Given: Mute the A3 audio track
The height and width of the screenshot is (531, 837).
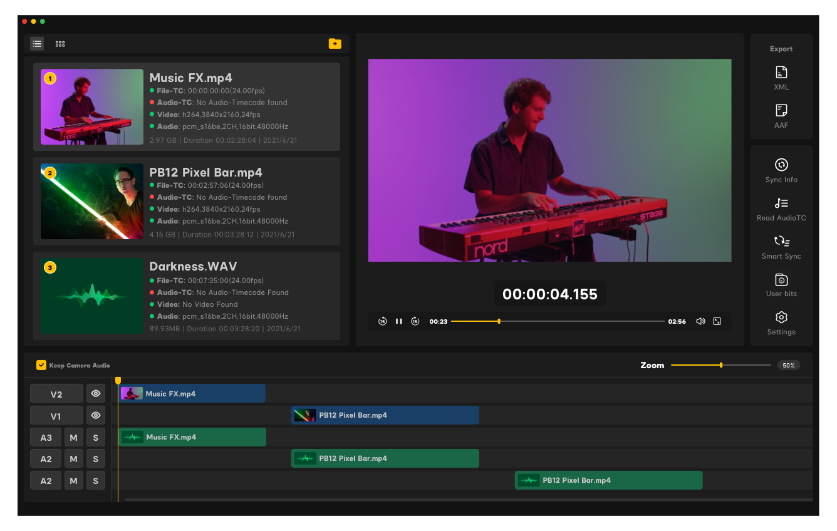Looking at the screenshot, I should tap(73, 438).
